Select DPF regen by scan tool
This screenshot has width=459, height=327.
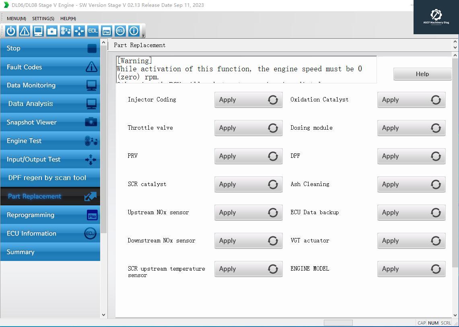tap(50, 178)
